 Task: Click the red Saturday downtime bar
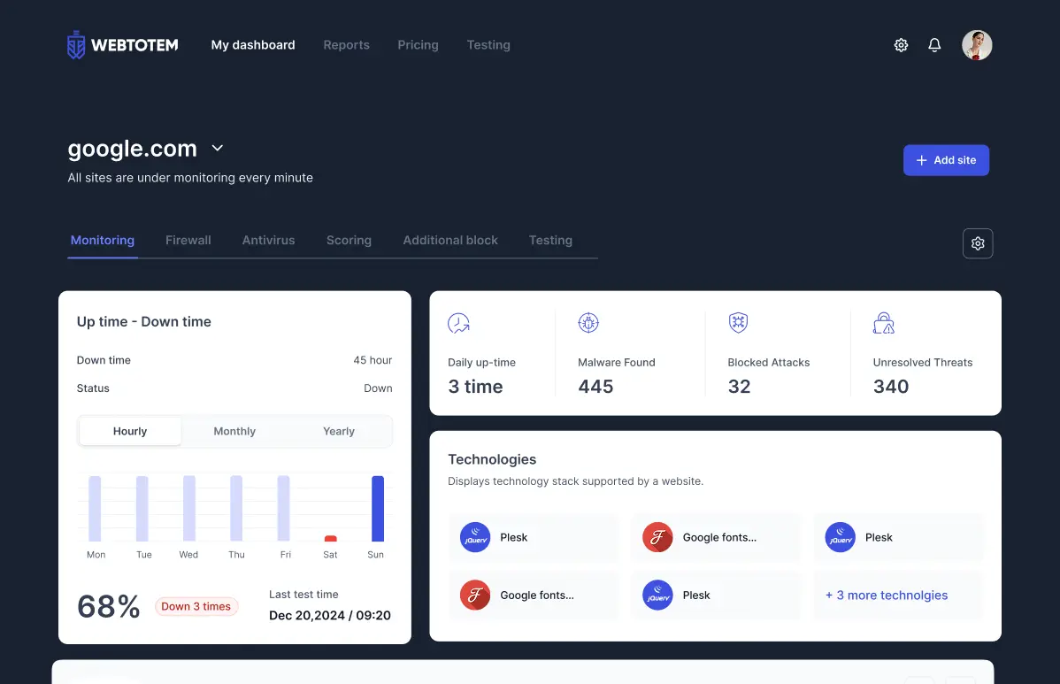pos(331,538)
